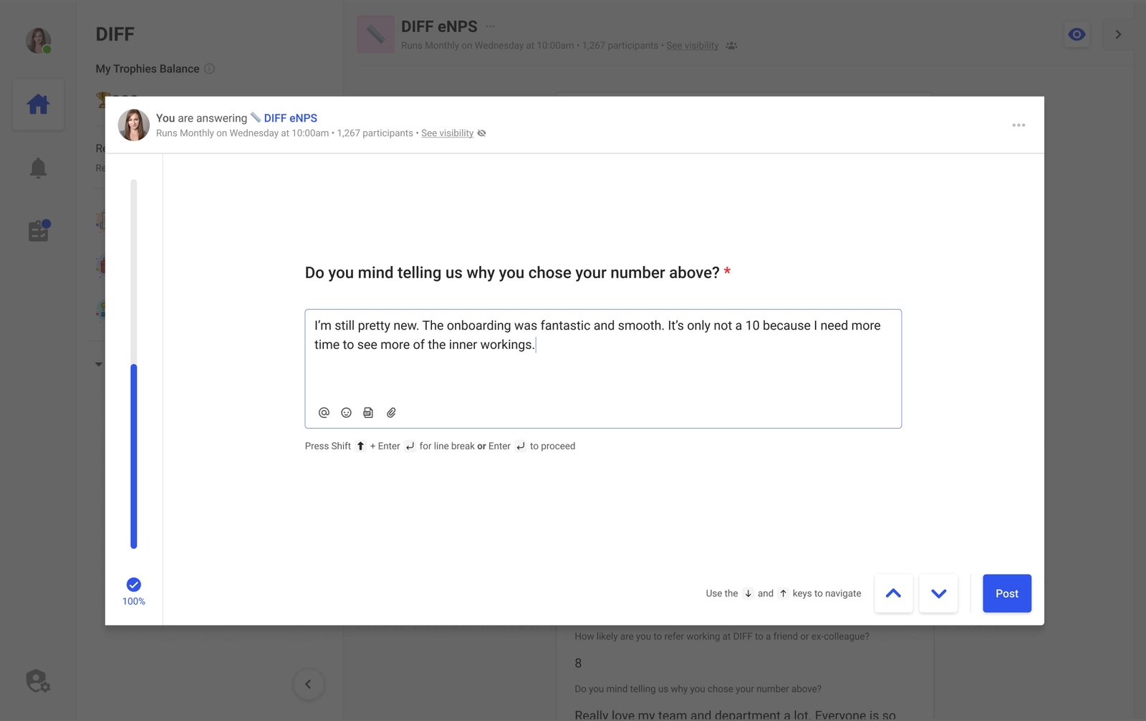The width and height of the screenshot is (1146, 721).
Task: Expand the three-dot menu next to DIFF eNPS title
Action: (x=490, y=26)
